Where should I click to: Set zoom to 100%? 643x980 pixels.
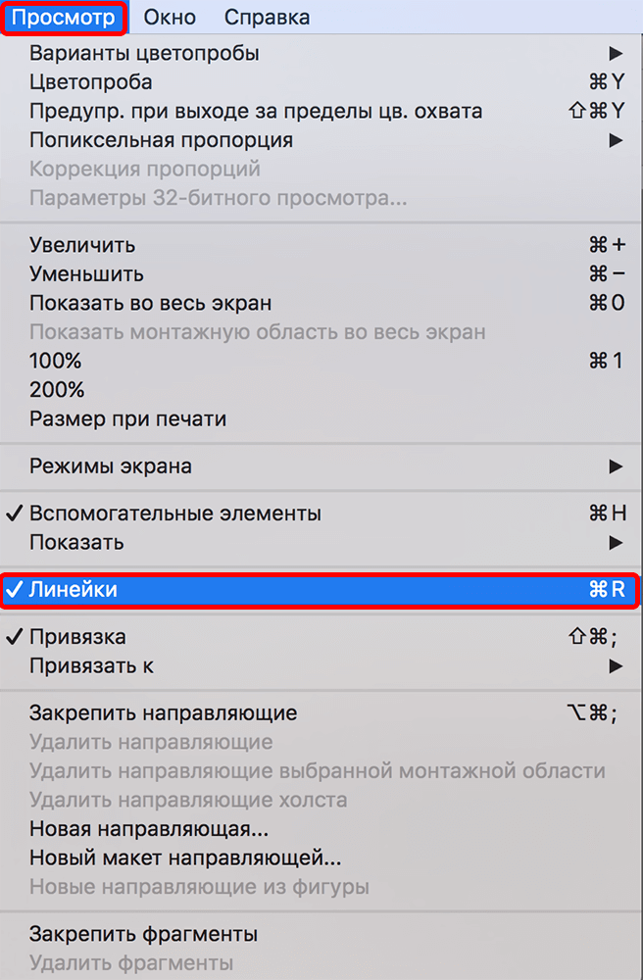[49, 361]
